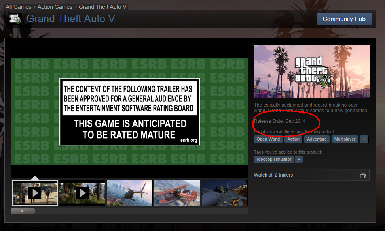
Task: View the helicopter screenshot thumbnail
Action: pos(130,193)
